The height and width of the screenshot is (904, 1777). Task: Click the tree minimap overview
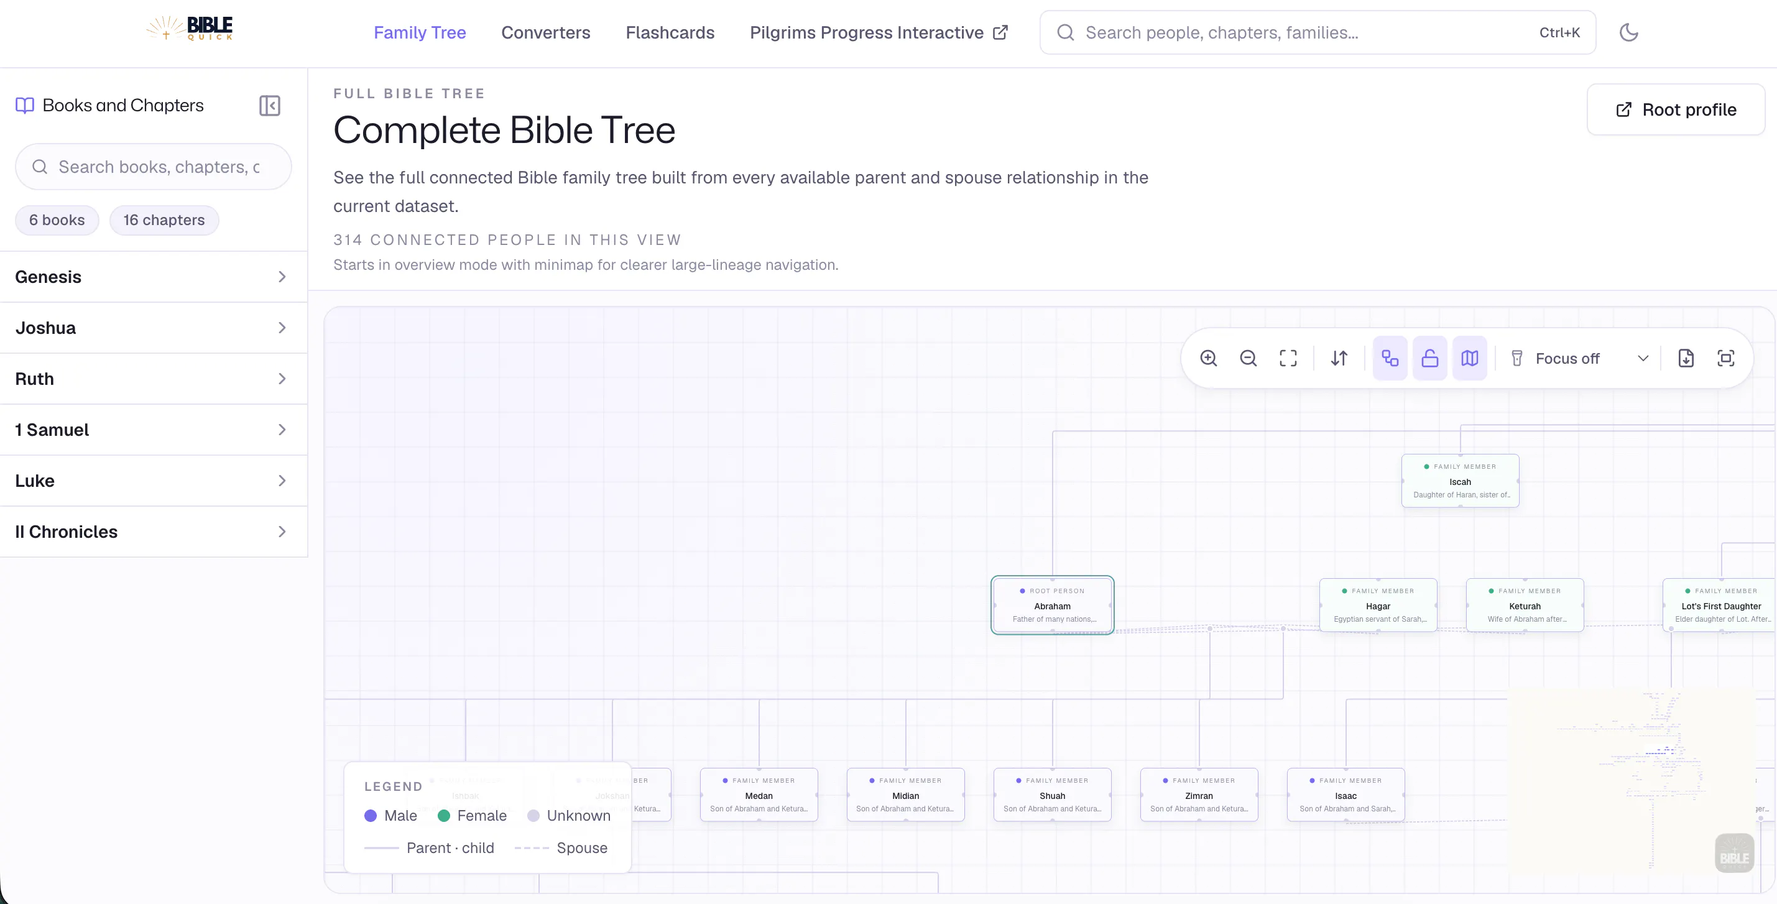tap(1632, 780)
